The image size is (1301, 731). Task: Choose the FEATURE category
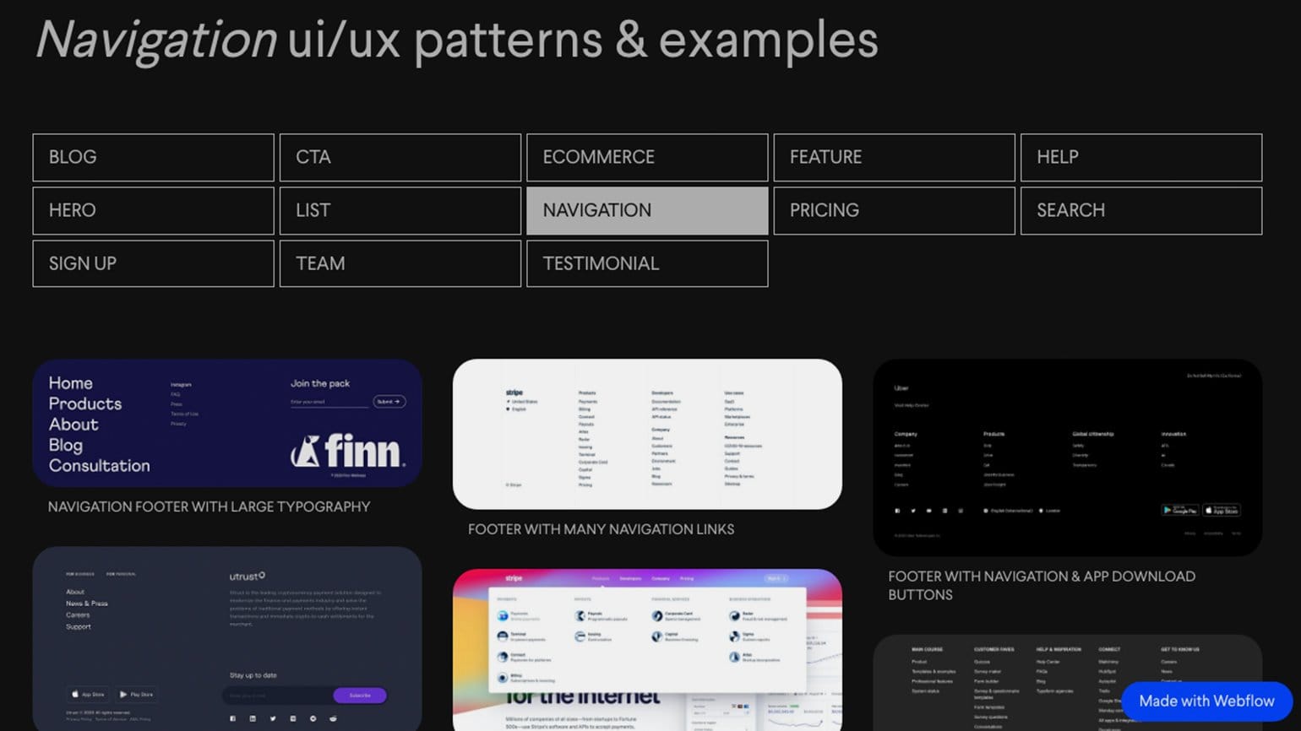tap(894, 158)
